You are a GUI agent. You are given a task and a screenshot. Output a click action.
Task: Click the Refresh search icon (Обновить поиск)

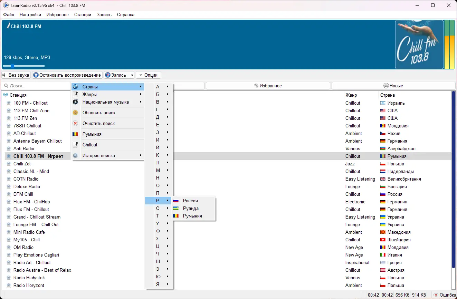click(75, 113)
